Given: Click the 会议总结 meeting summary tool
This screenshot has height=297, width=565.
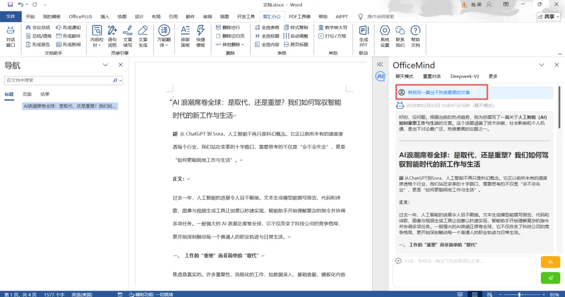Looking at the screenshot, I should pos(38,27).
